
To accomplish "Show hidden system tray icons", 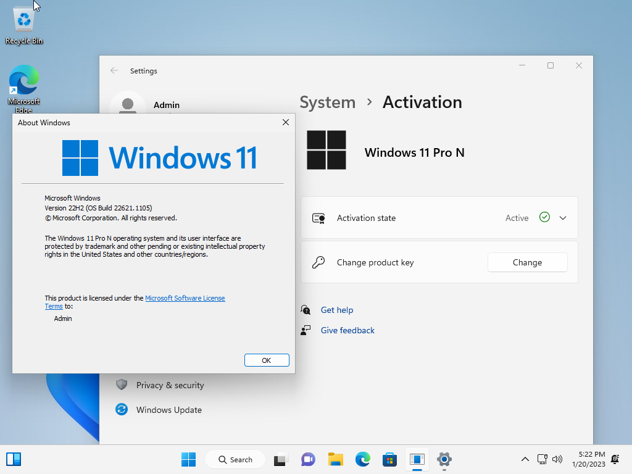I will point(525,459).
